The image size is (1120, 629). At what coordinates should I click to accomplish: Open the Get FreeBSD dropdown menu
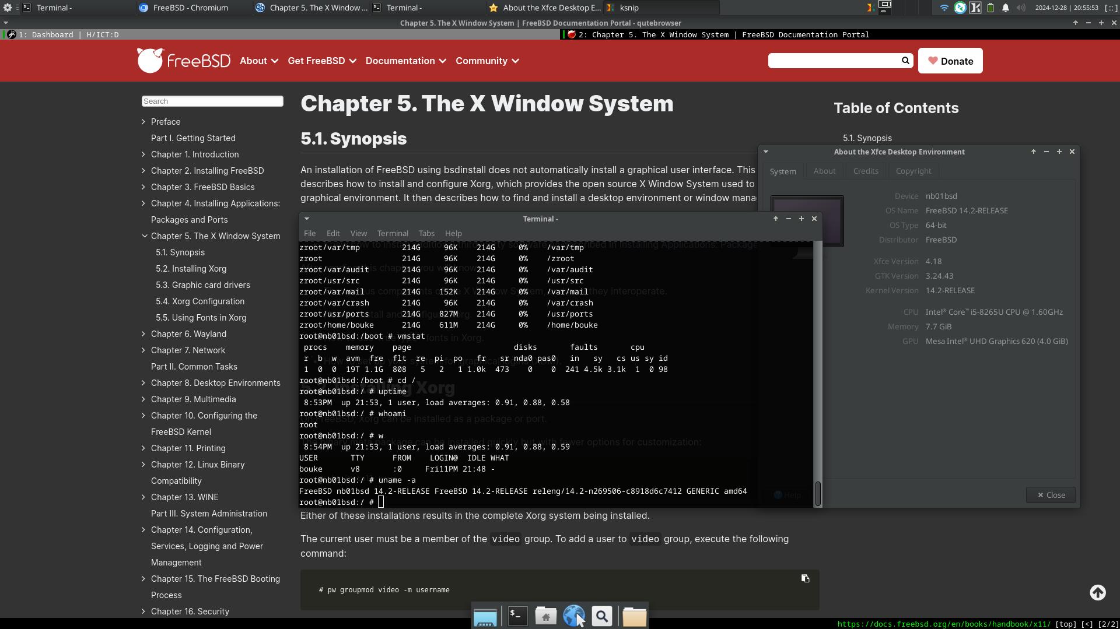322,61
